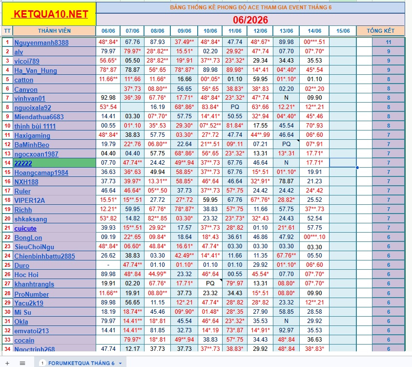Select the 00***.10 cell in BongLon row
412x367 pixels.
pyautogui.click(x=314, y=237)
